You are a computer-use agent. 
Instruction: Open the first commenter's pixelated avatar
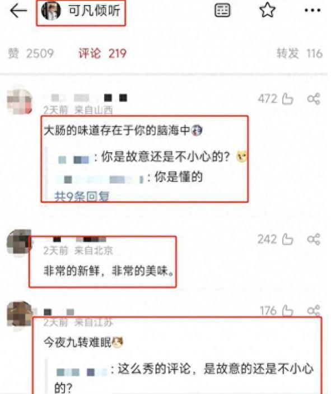(20, 101)
